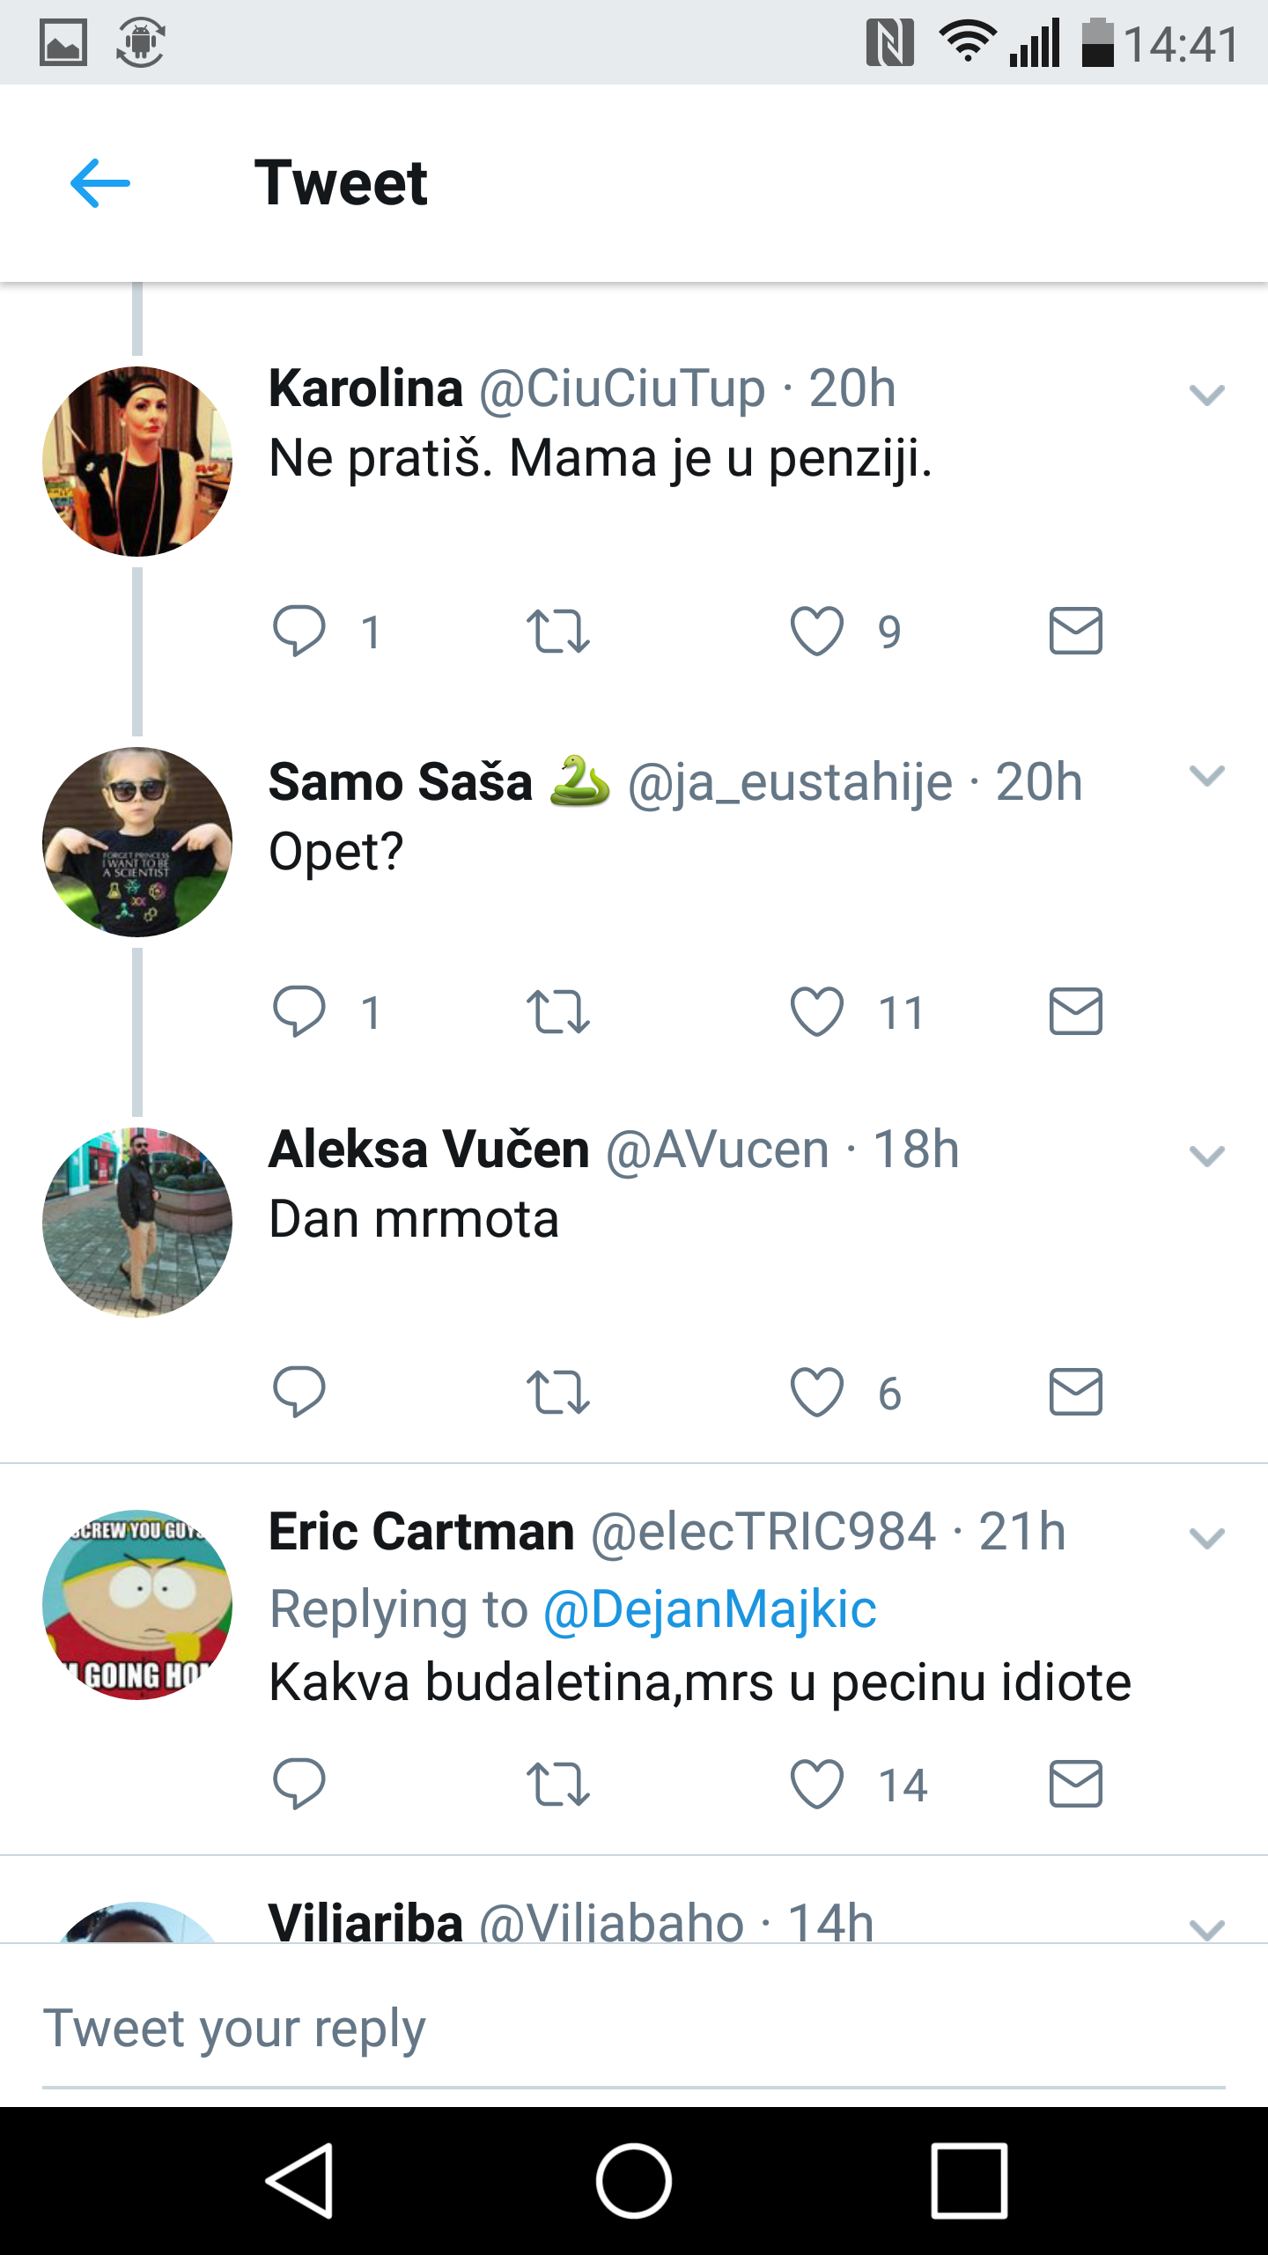Open recent apps with square button
The height and width of the screenshot is (2255, 1268).
coord(969,2181)
